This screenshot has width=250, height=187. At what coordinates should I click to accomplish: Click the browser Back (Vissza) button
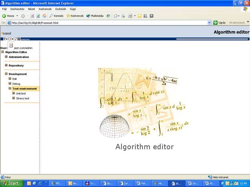[8, 16]
